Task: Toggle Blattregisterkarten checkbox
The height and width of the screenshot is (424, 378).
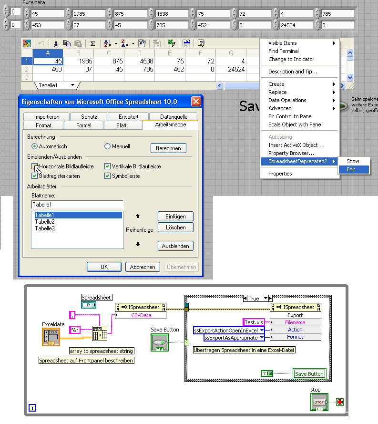Action: 35,176
